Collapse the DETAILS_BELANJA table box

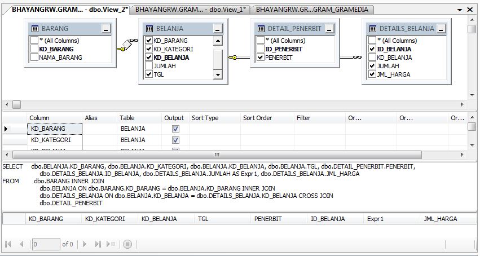441,29
